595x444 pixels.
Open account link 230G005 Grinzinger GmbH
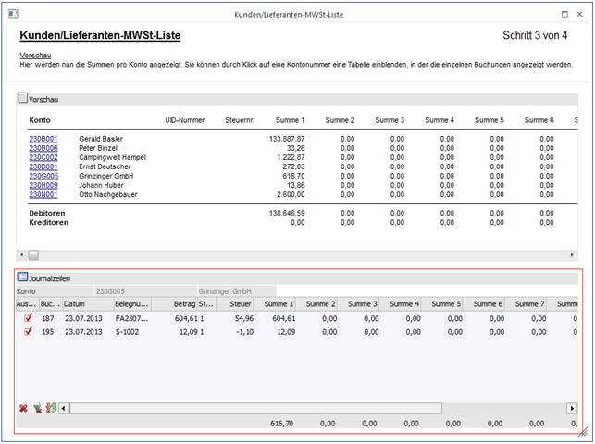(x=43, y=176)
